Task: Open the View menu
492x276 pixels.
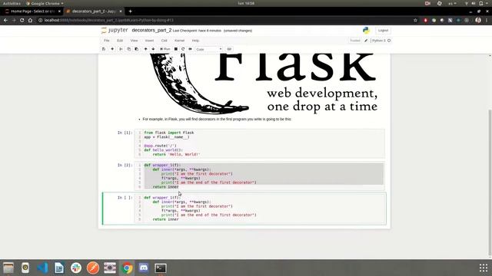Action: (134, 41)
